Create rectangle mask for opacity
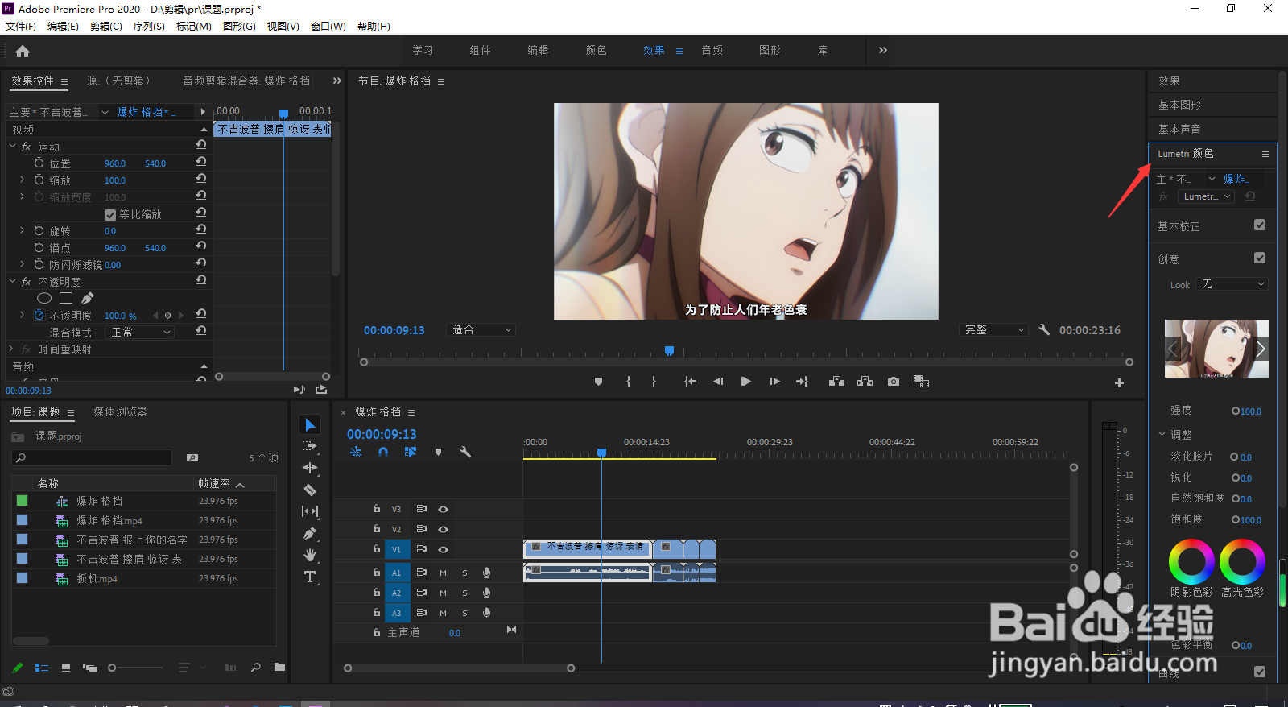Viewport: 1288px width, 707px height. [x=66, y=298]
